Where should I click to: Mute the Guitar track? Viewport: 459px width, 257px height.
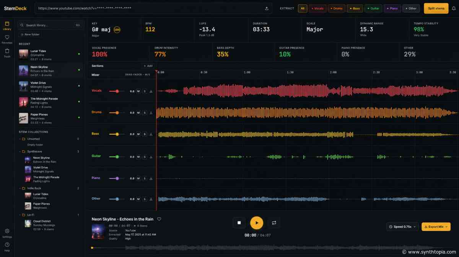coord(138,157)
